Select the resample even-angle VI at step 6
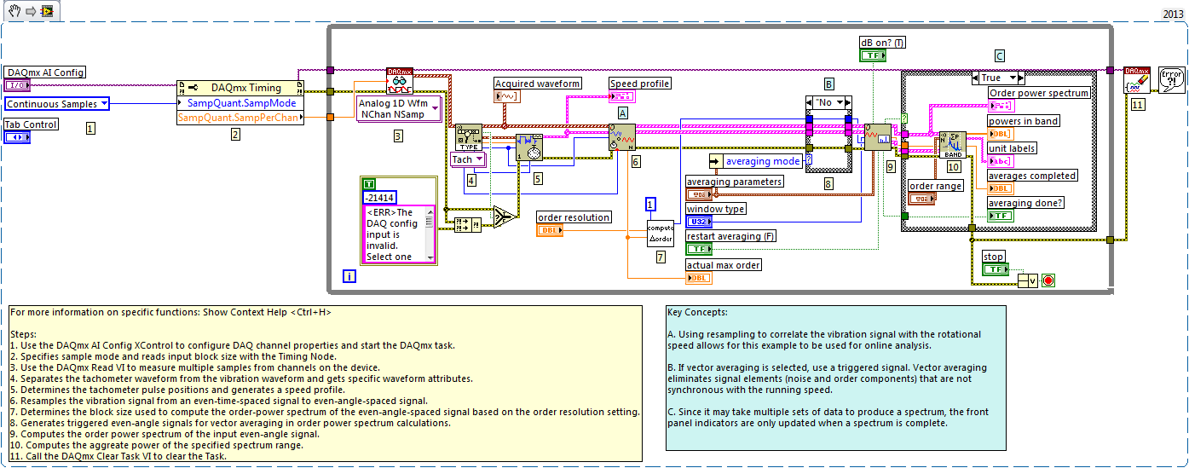 [621, 137]
